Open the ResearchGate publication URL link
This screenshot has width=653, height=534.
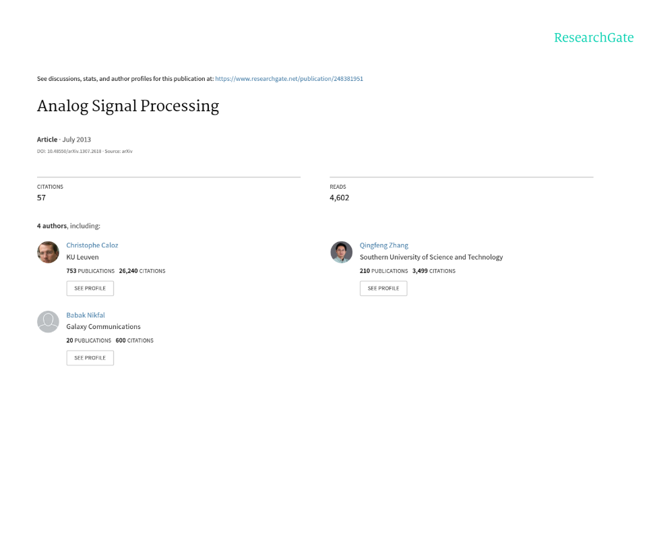(289, 79)
